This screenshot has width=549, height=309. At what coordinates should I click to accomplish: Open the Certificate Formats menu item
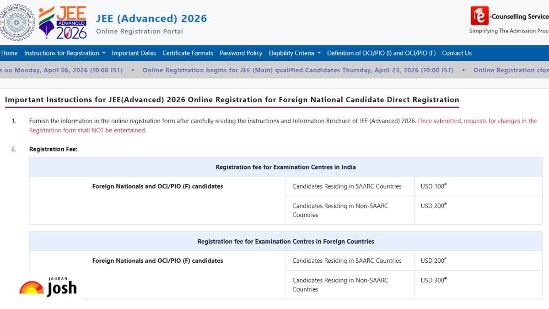pyautogui.click(x=188, y=53)
